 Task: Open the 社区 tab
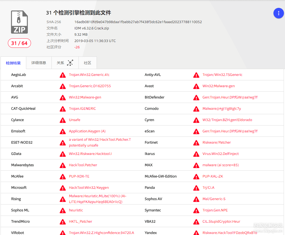coord(87,63)
